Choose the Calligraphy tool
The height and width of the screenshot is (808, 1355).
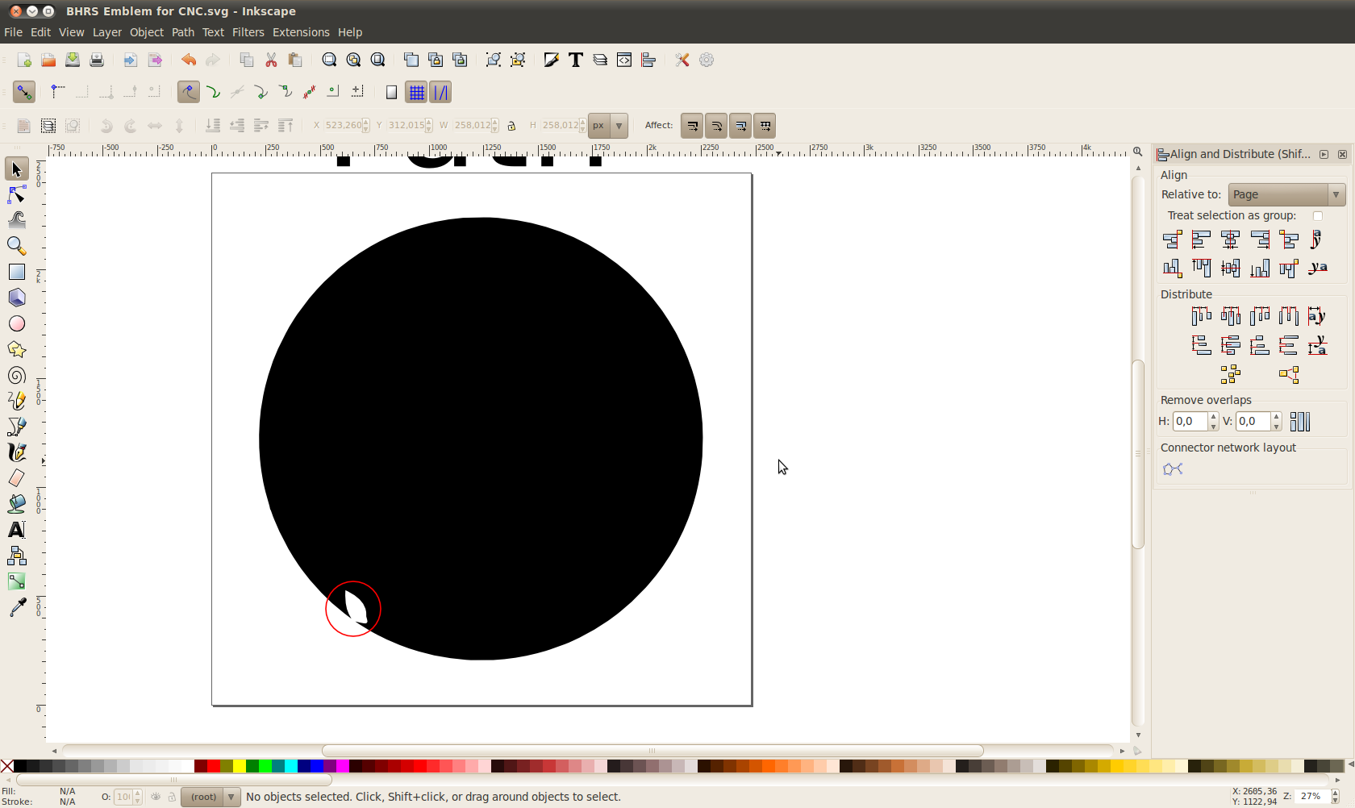click(17, 452)
